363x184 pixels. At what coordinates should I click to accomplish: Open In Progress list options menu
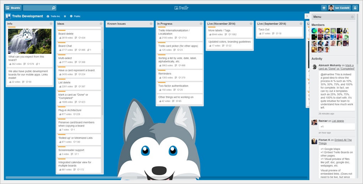tap(201, 24)
